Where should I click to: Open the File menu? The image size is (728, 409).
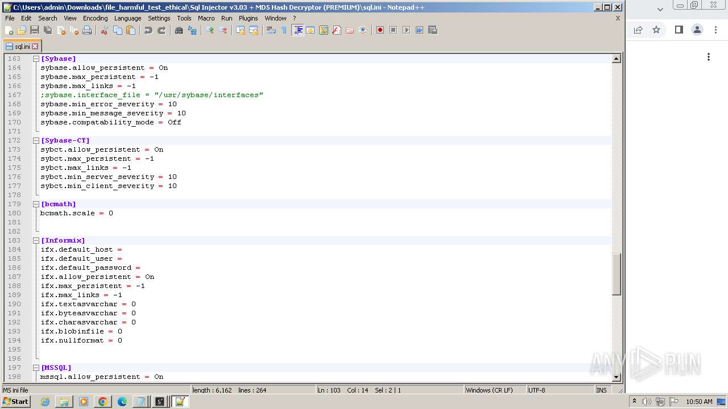[x=10, y=18]
